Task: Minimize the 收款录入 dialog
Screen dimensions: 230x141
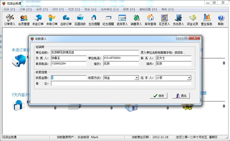Action: (179, 38)
